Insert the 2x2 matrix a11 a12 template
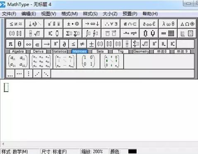This screenshot has height=154, width=198. coord(18,61)
